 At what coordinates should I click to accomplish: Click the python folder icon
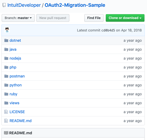[6, 85]
